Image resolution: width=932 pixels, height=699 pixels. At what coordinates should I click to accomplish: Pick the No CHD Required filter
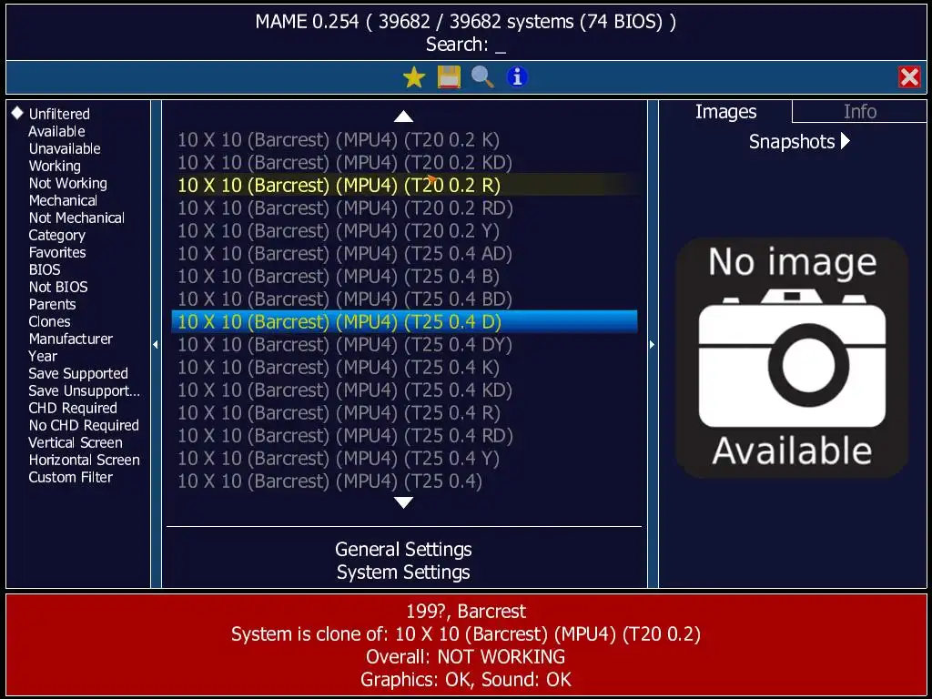coord(84,425)
